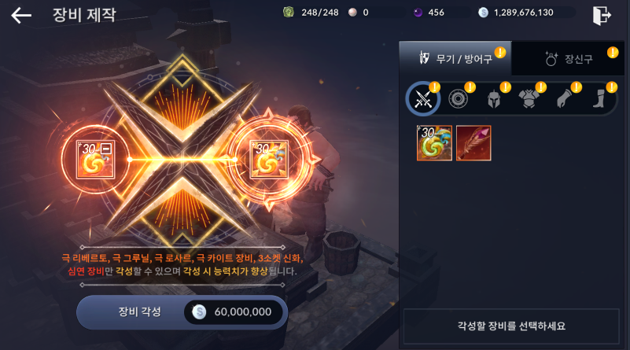Click the 각성할 장비를 선택하세요 box
The image size is (630, 350).
coord(511,326)
